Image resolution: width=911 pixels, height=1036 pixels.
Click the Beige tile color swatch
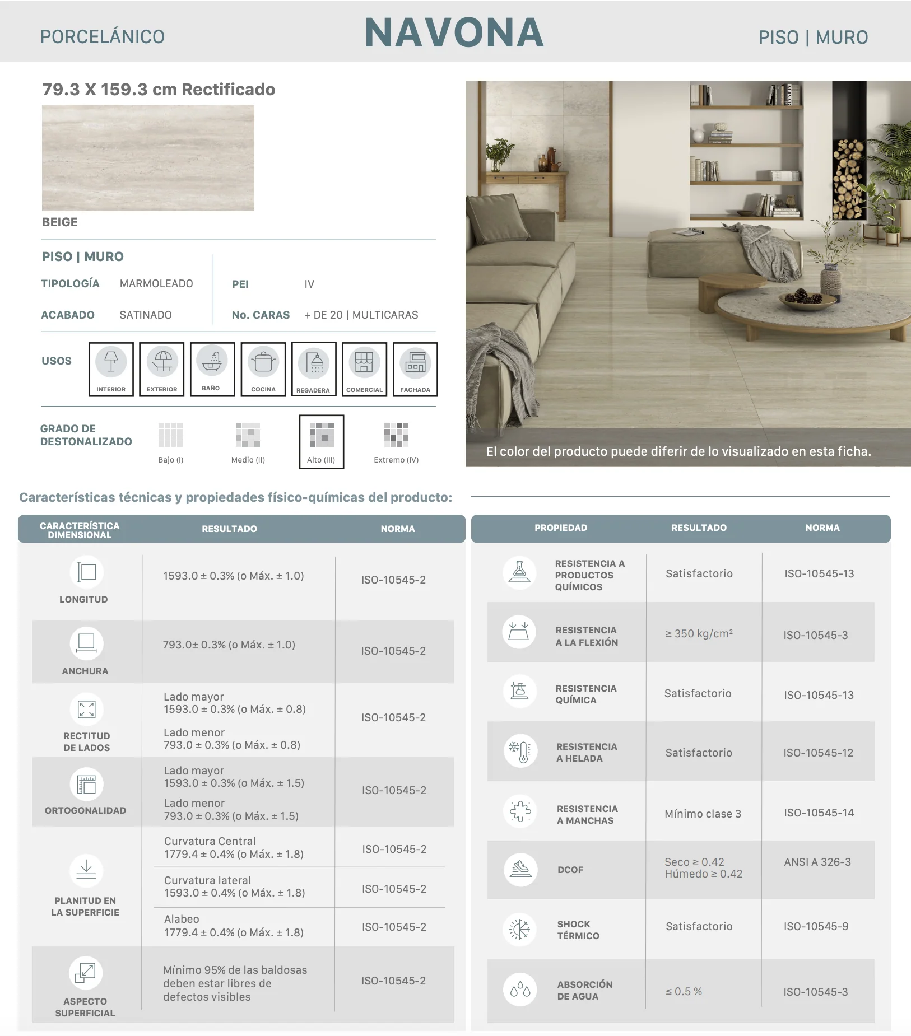point(148,158)
